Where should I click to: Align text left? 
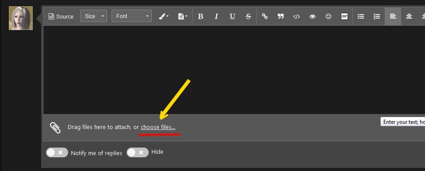(x=393, y=16)
